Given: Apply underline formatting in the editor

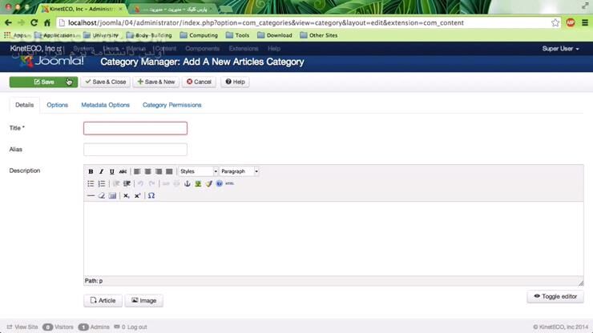Looking at the screenshot, I should 111,171.
